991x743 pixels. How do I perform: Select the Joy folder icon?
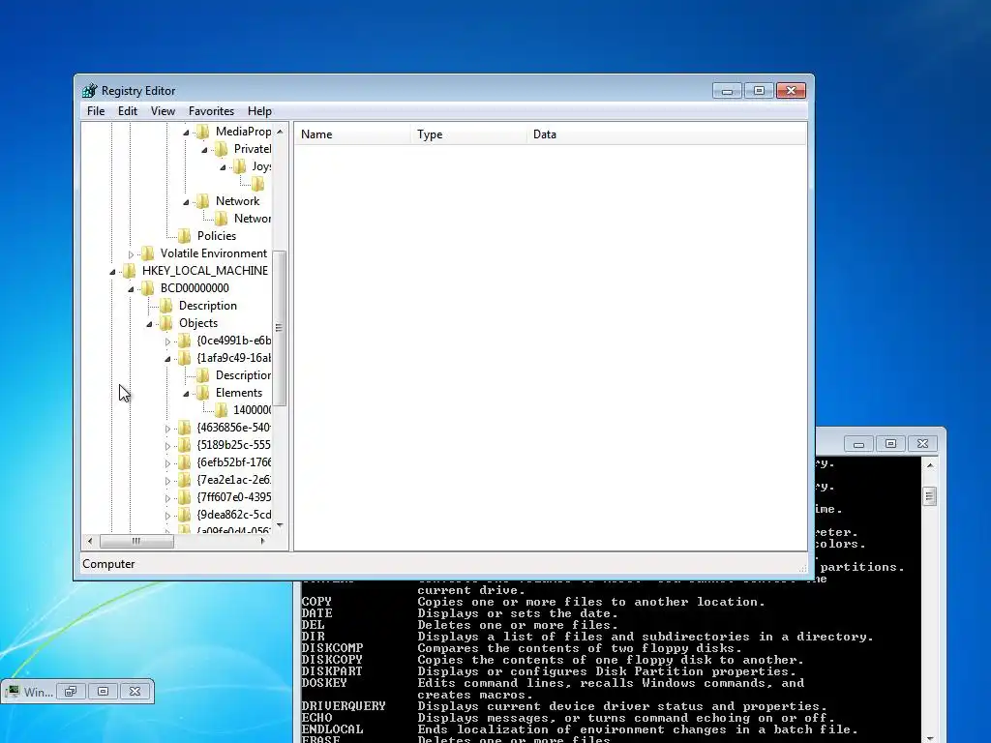(240, 166)
